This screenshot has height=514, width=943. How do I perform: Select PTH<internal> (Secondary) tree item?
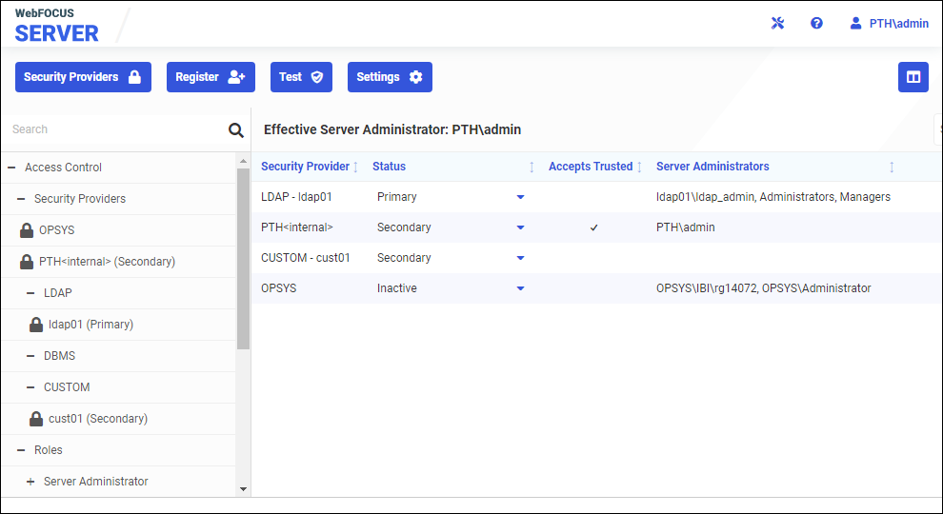click(x=107, y=262)
